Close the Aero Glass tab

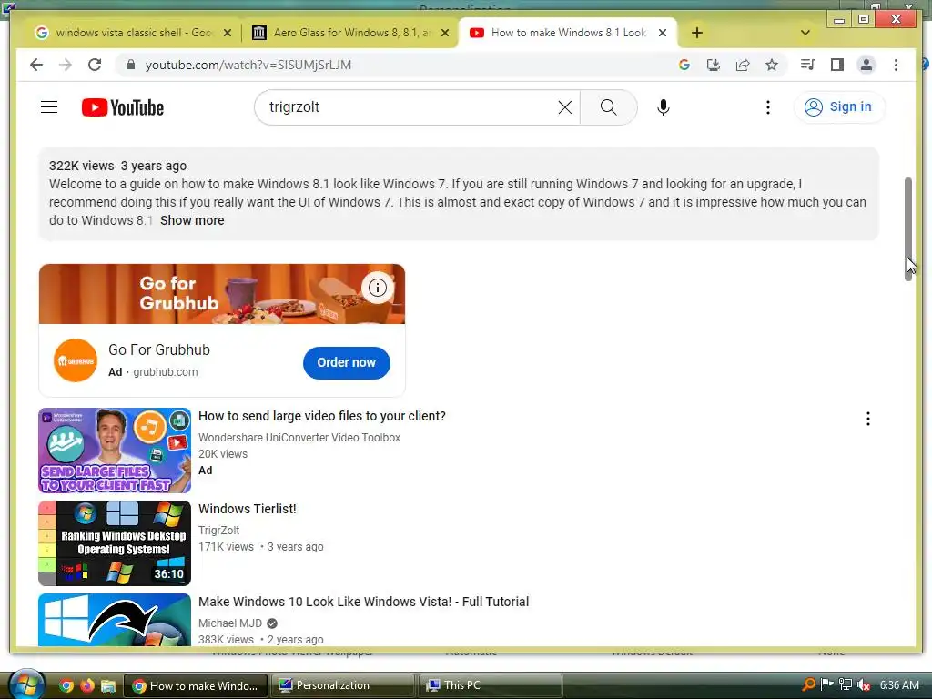[x=444, y=33]
